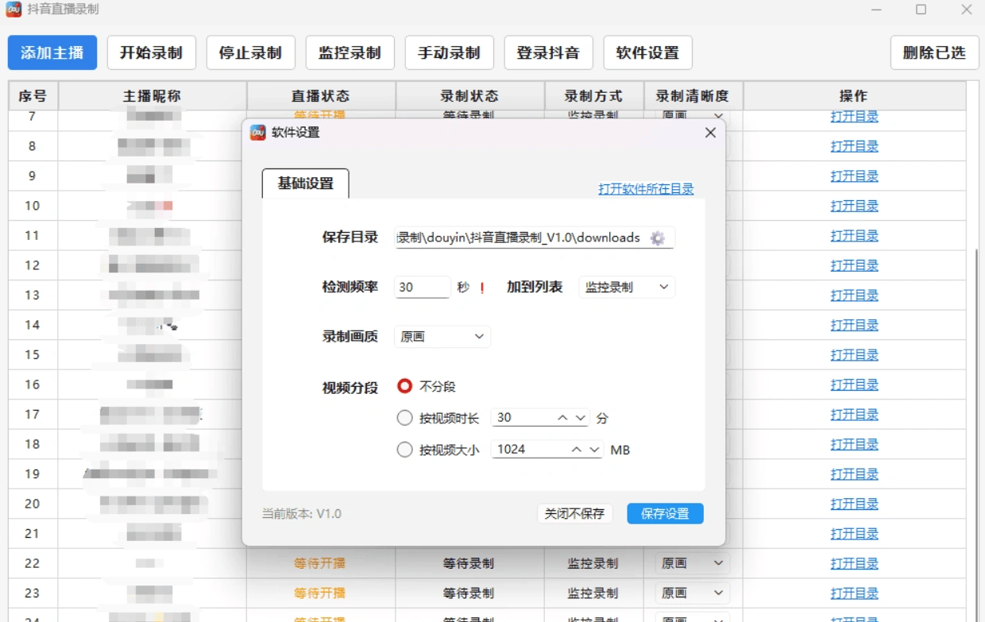Viewport: 985px width, 622px height.
Task: Maximize the 抖音直播录制 main window
Action: pos(921,10)
